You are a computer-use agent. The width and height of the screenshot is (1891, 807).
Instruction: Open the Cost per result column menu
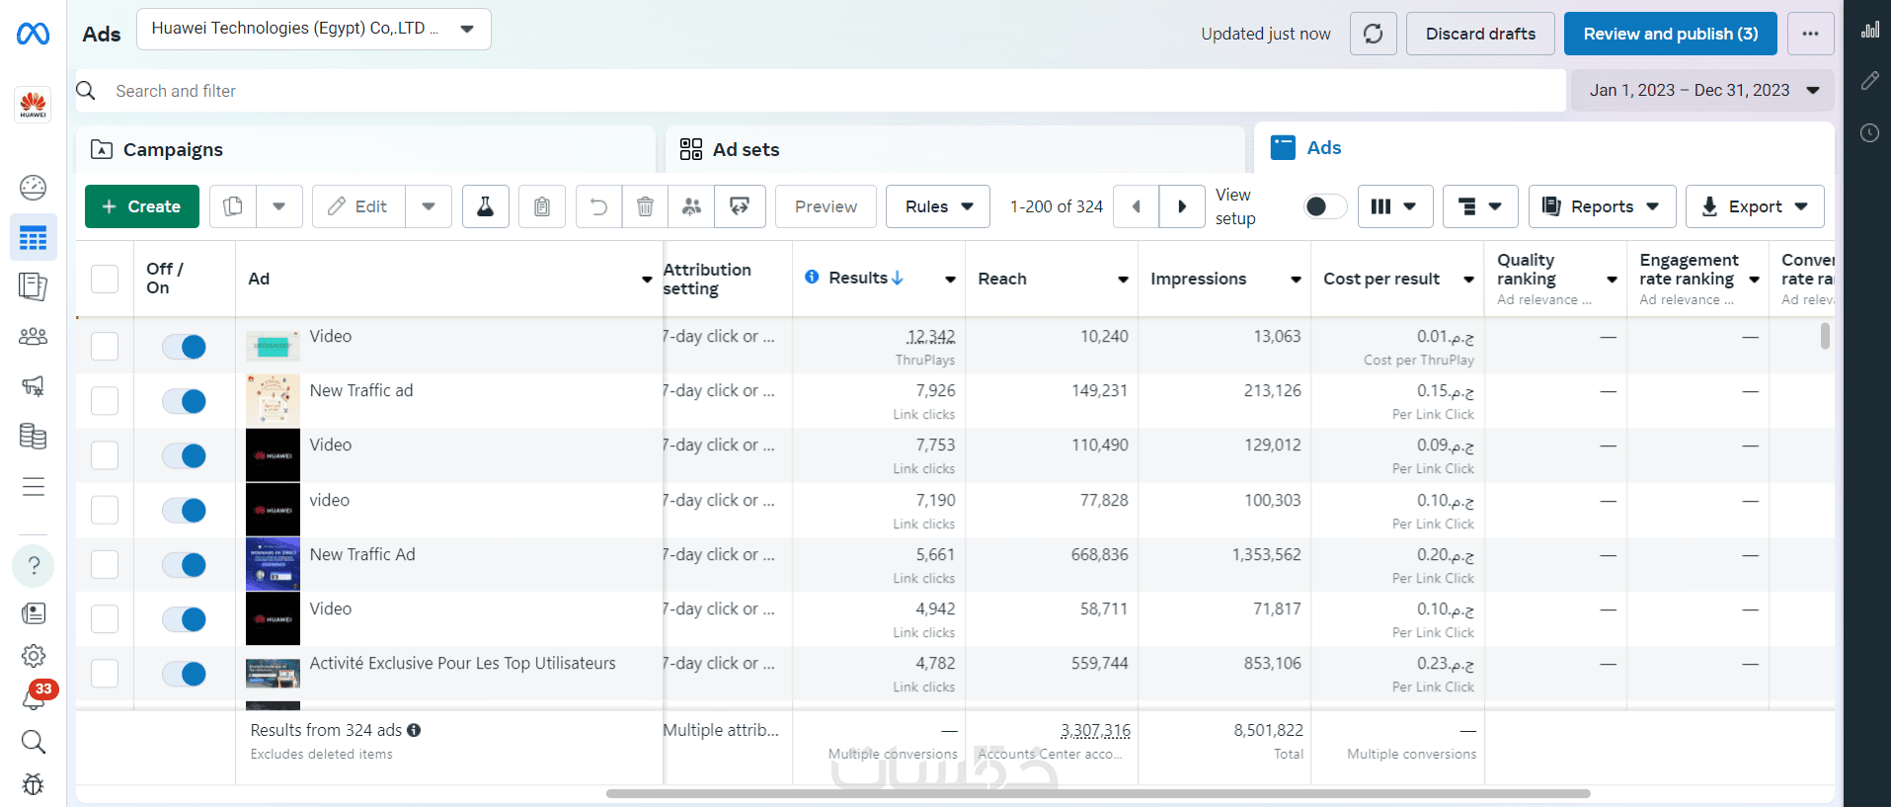(x=1468, y=280)
